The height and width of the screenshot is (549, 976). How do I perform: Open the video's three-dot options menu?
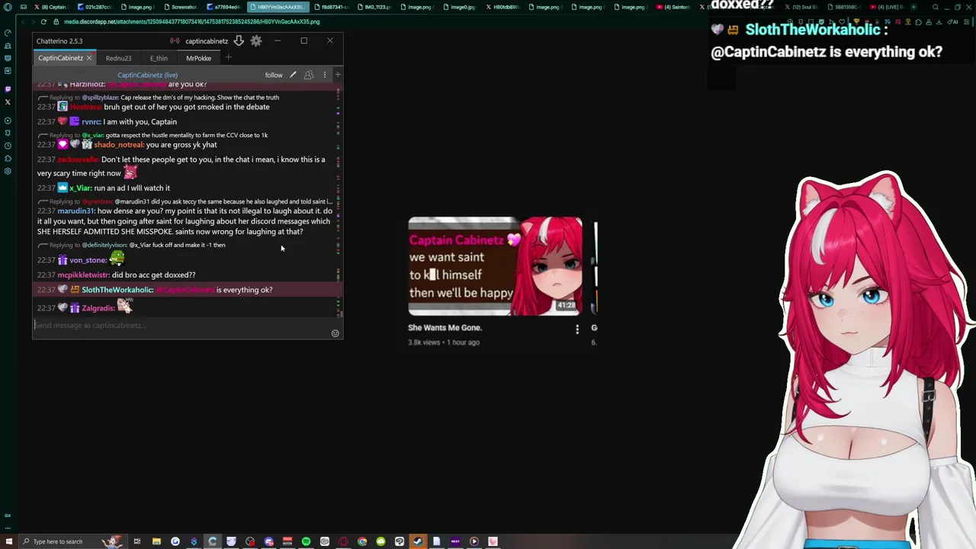click(x=577, y=329)
